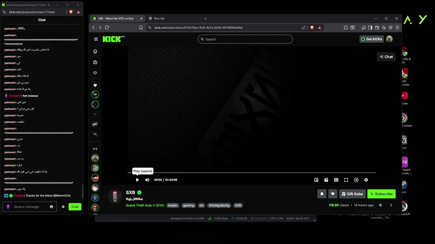Open the share page icon in address bar
Viewport: 435px width, 244px height.
[x=304, y=27]
